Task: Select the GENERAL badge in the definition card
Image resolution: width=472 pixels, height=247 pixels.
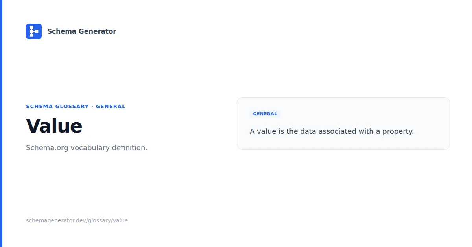Action: [x=265, y=114]
